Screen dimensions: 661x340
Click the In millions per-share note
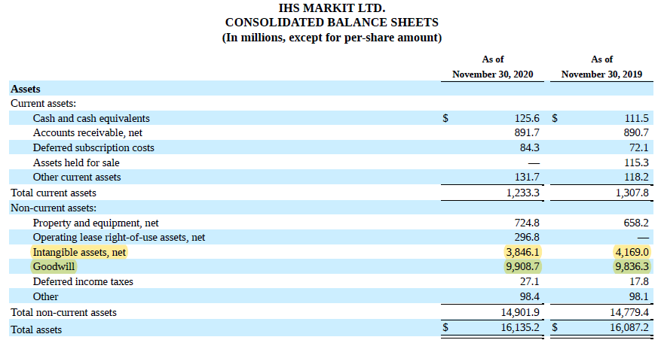coord(332,38)
